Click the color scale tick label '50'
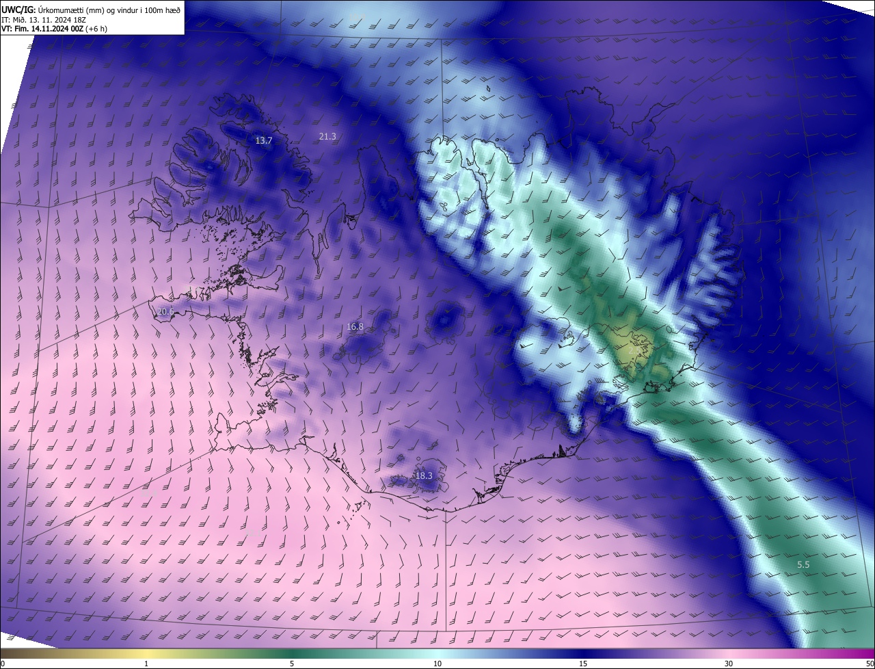 (x=870, y=664)
